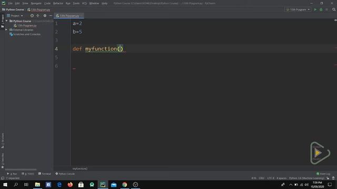Click 13th Program.py breadcrumb in navigation bar
Viewport: 337px width, 189px height.
tap(38, 9)
